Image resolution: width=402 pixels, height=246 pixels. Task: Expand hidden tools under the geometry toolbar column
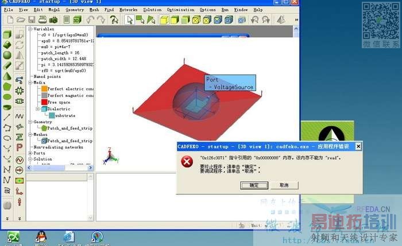tap(7, 218)
